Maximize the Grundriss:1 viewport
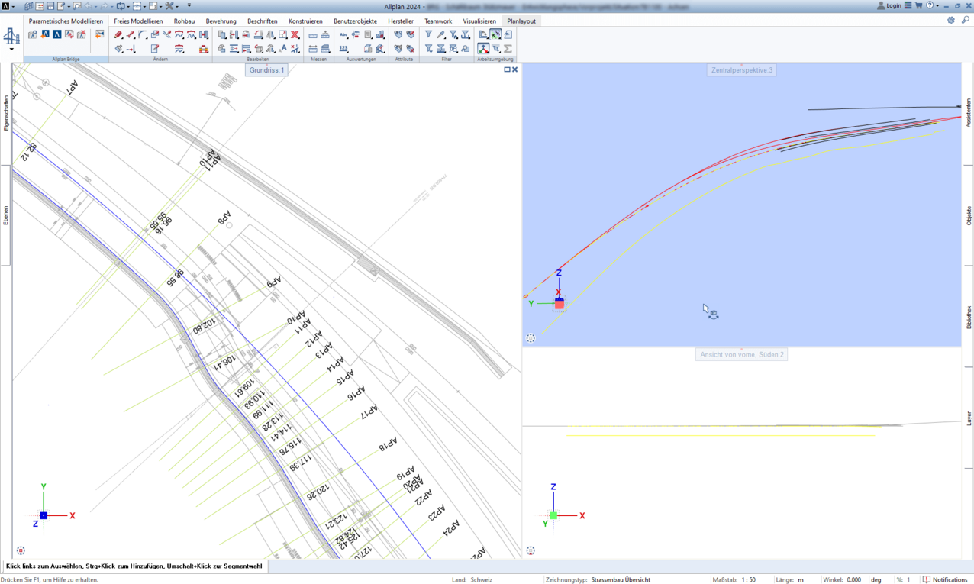The height and width of the screenshot is (584, 974). (x=507, y=69)
